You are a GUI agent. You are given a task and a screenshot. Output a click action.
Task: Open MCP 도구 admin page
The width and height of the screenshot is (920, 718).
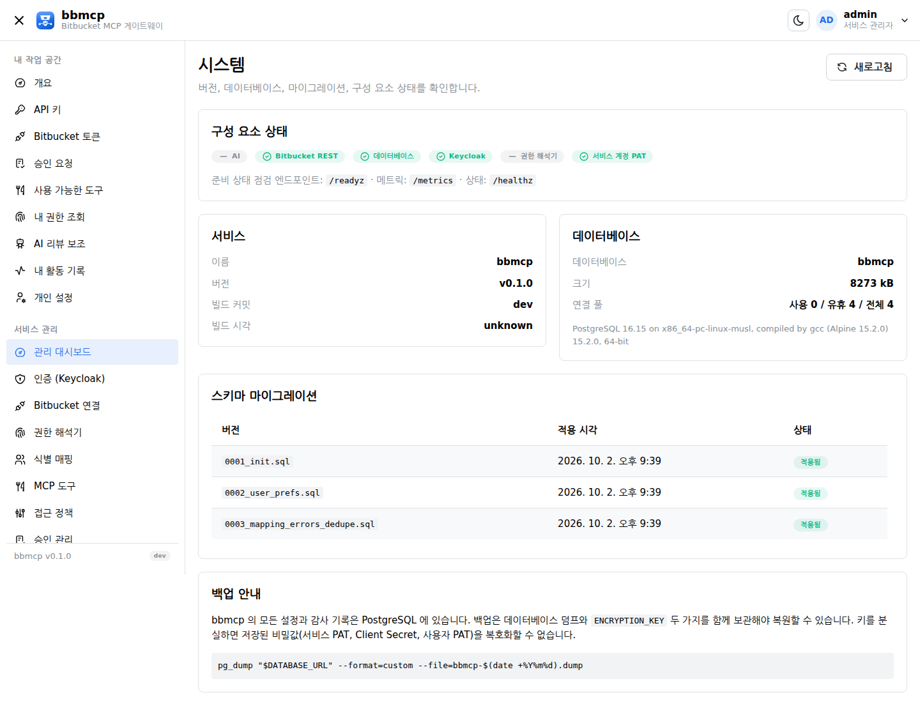pos(92,486)
